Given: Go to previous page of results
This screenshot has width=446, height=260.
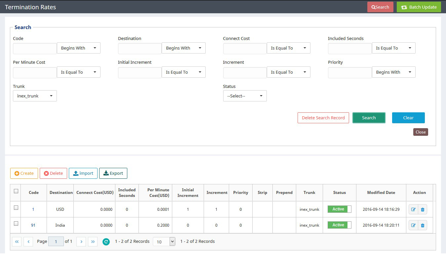Looking at the screenshot, I should point(28,241).
